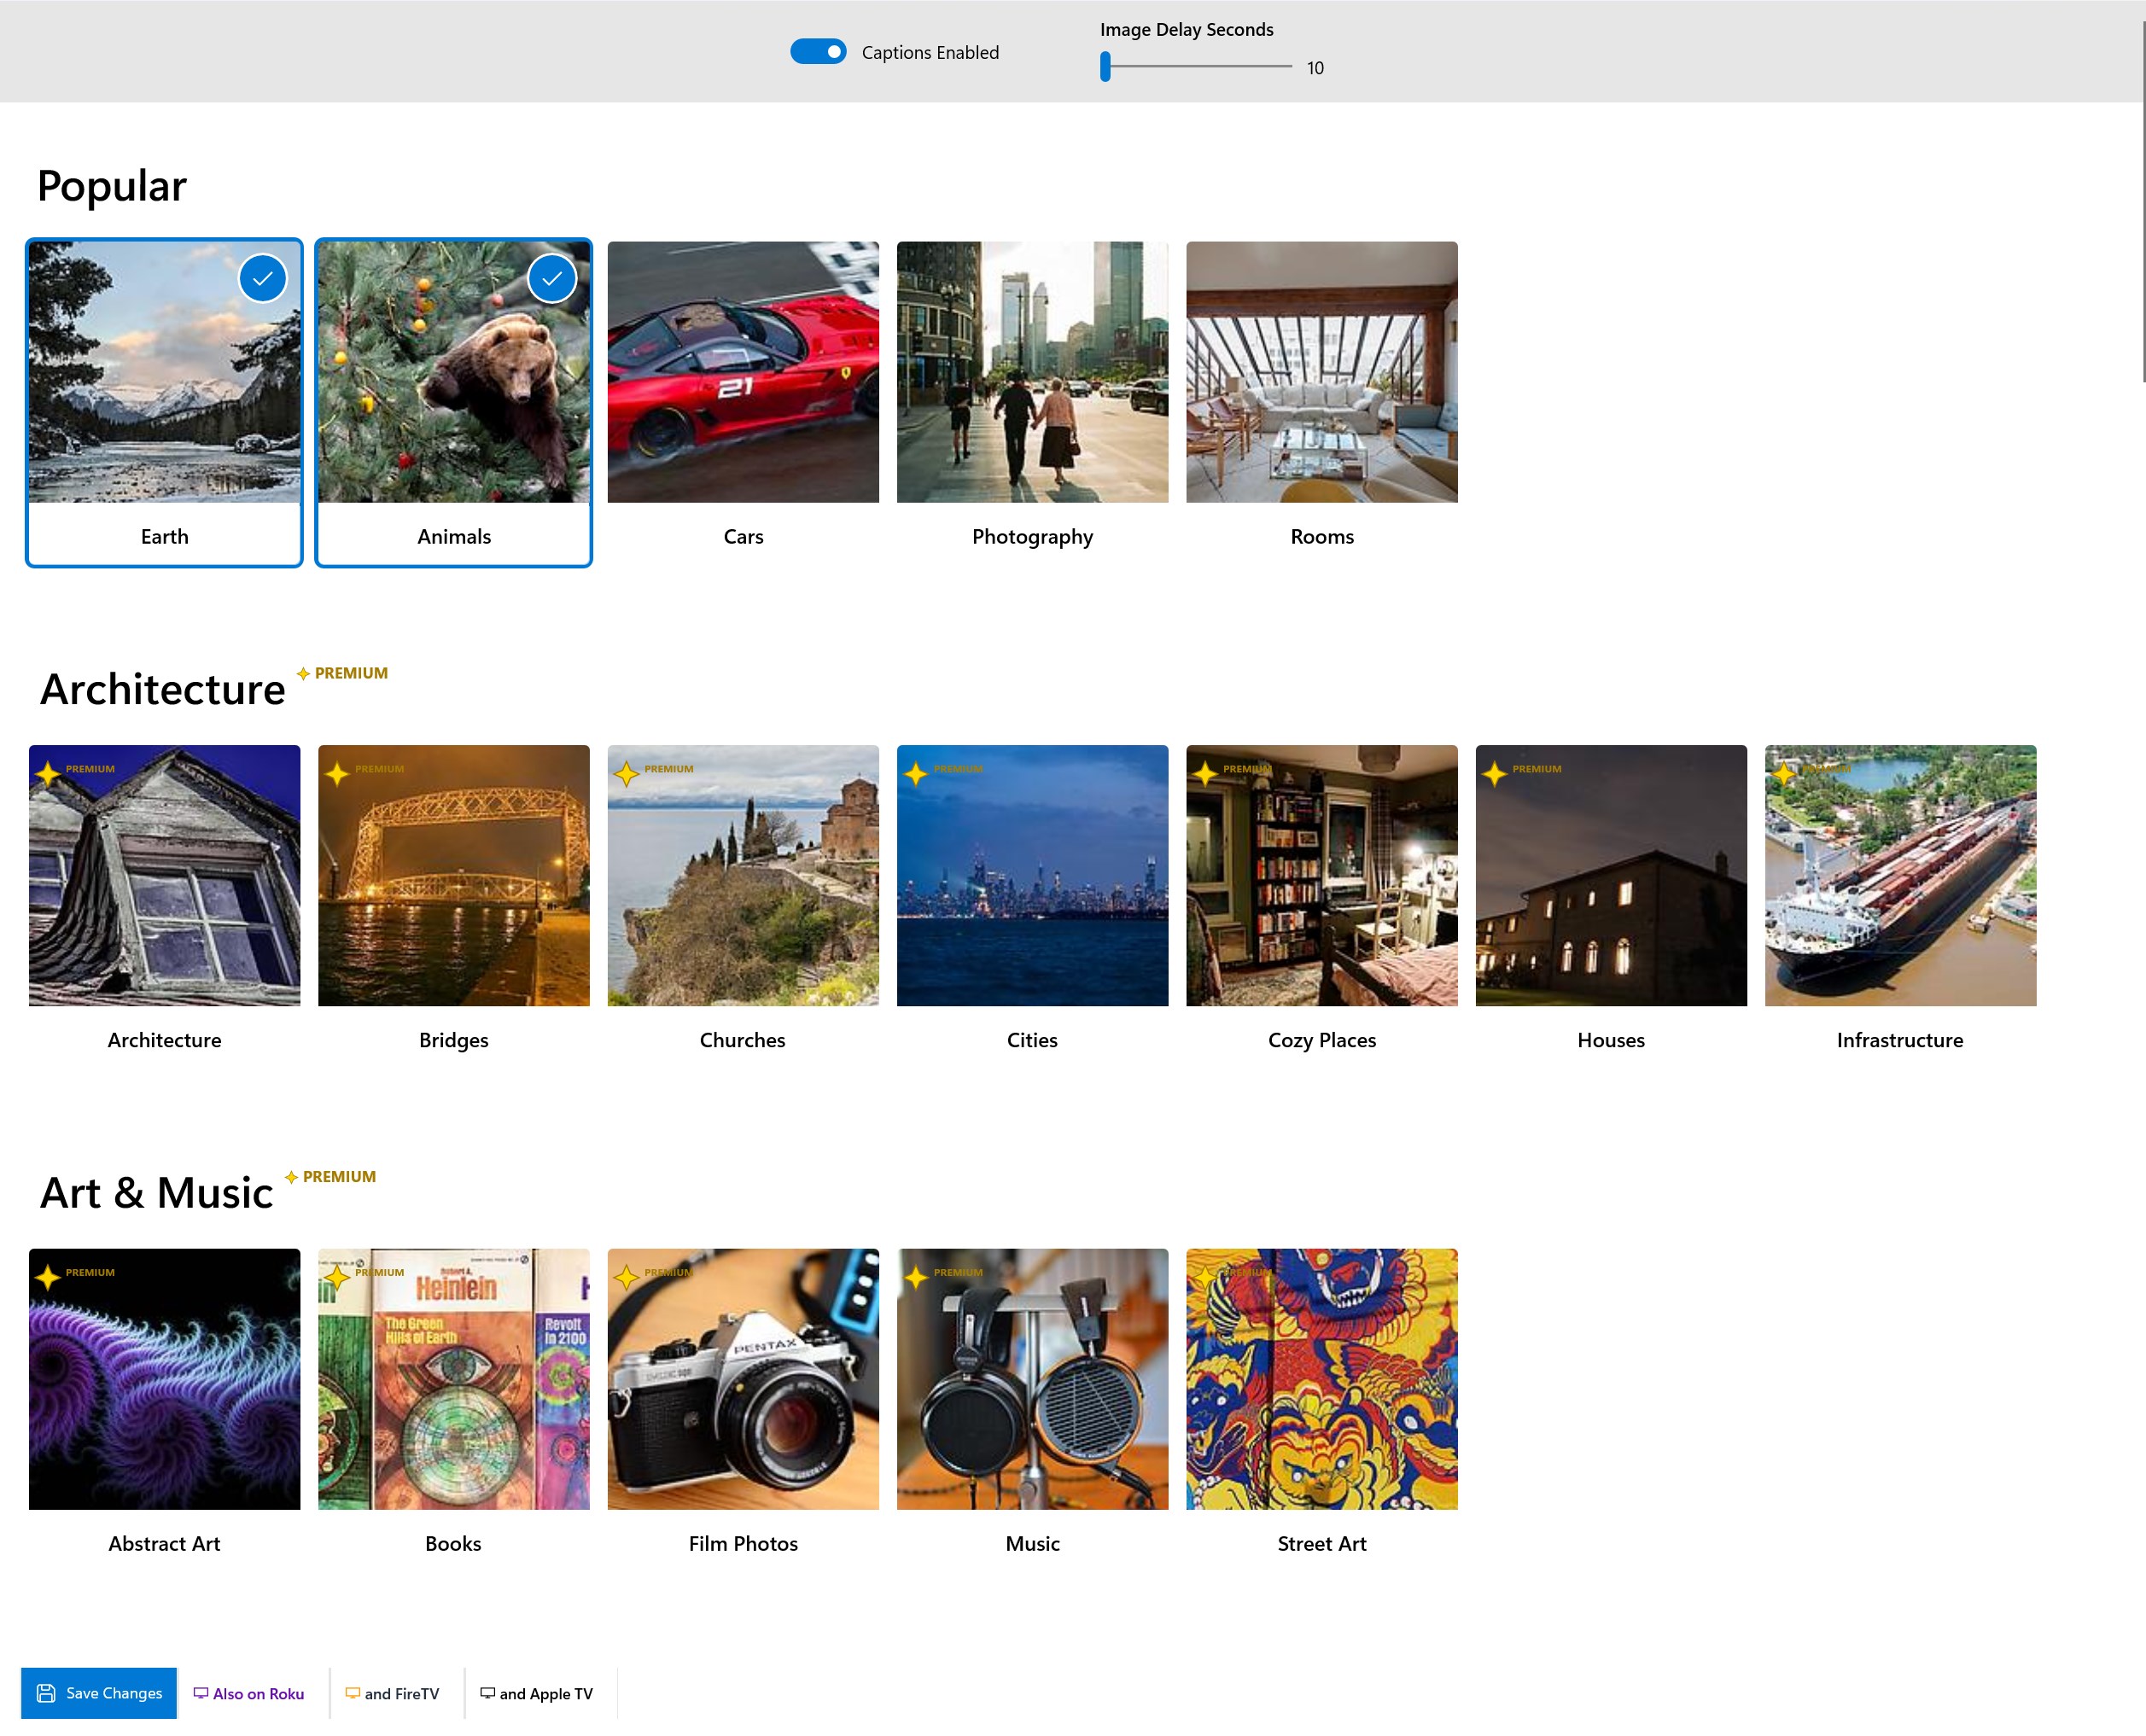Open the and Apple TV link

pyautogui.click(x=537, y=1693)
